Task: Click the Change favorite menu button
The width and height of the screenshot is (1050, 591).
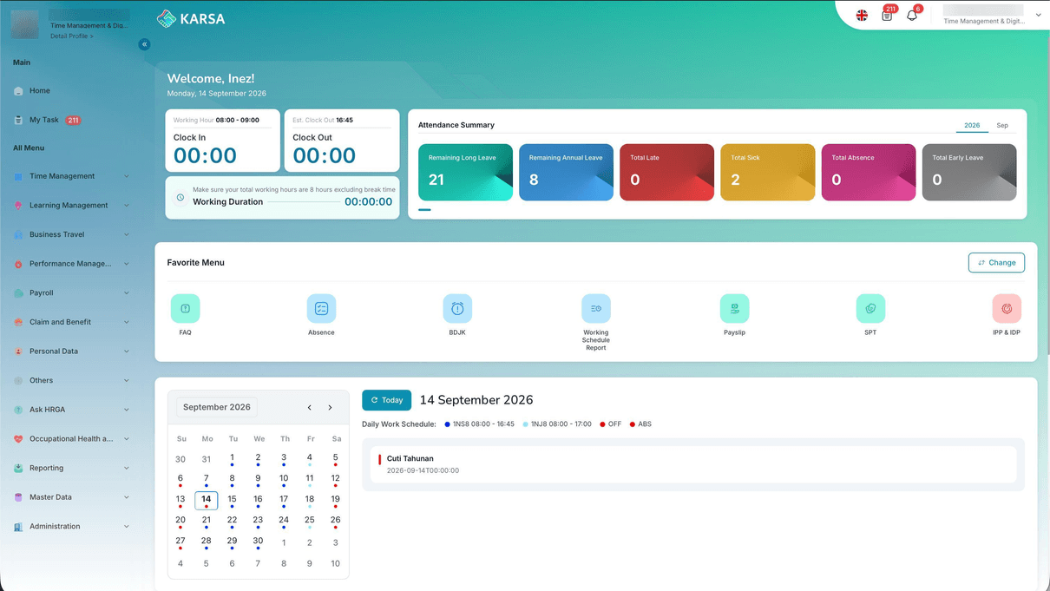Action: tap(996, 263)
